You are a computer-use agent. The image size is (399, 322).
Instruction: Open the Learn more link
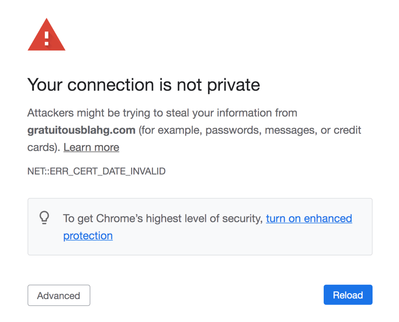(91, 148)
